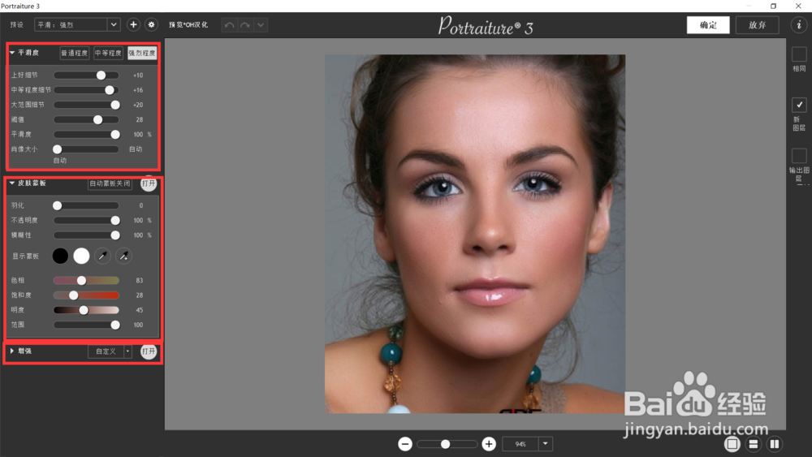The height and width of the screenshot is (457, 812).
Task: Click the 明度 value 45
Action: click(140, 310)
